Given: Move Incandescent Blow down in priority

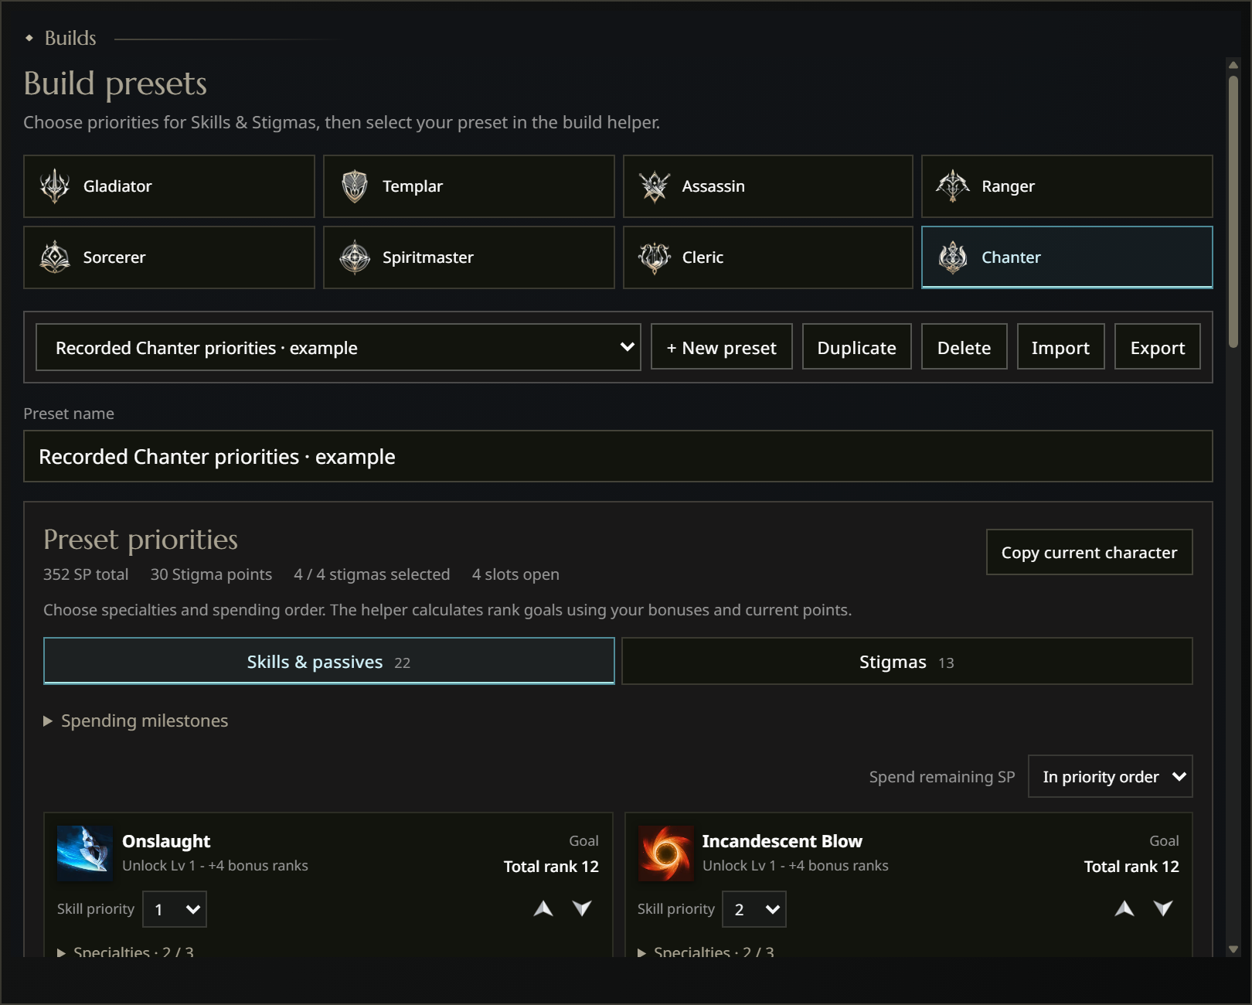Looking at the screenshot, I should point(1163,909).
